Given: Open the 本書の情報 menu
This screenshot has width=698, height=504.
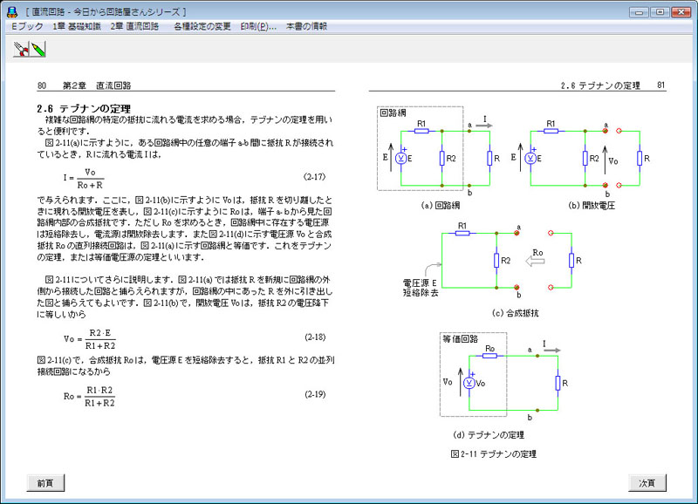Looking at the screenshot, I should pyautogui.click(x=306, y=26).
